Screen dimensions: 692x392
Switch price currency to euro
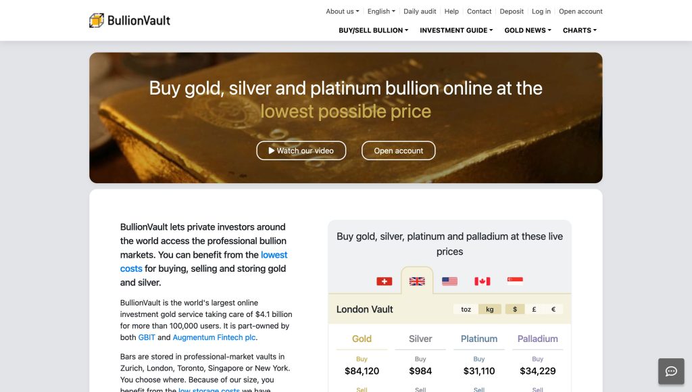pyautogui.click(x=553, y=310)
